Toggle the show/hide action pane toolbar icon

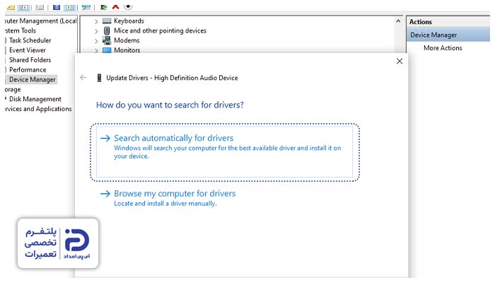pos(70,7)
